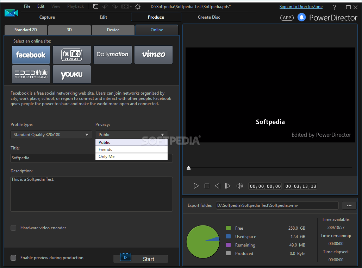Step to next frame

pyautogui.click(x=228, y=186)
